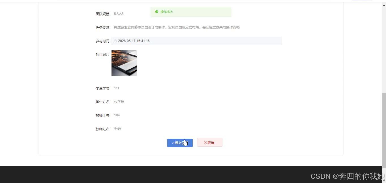Click the 教师工号 value 104
This screenshot has width=386, height=183.
pyautogui.click(x=117, y=115)
